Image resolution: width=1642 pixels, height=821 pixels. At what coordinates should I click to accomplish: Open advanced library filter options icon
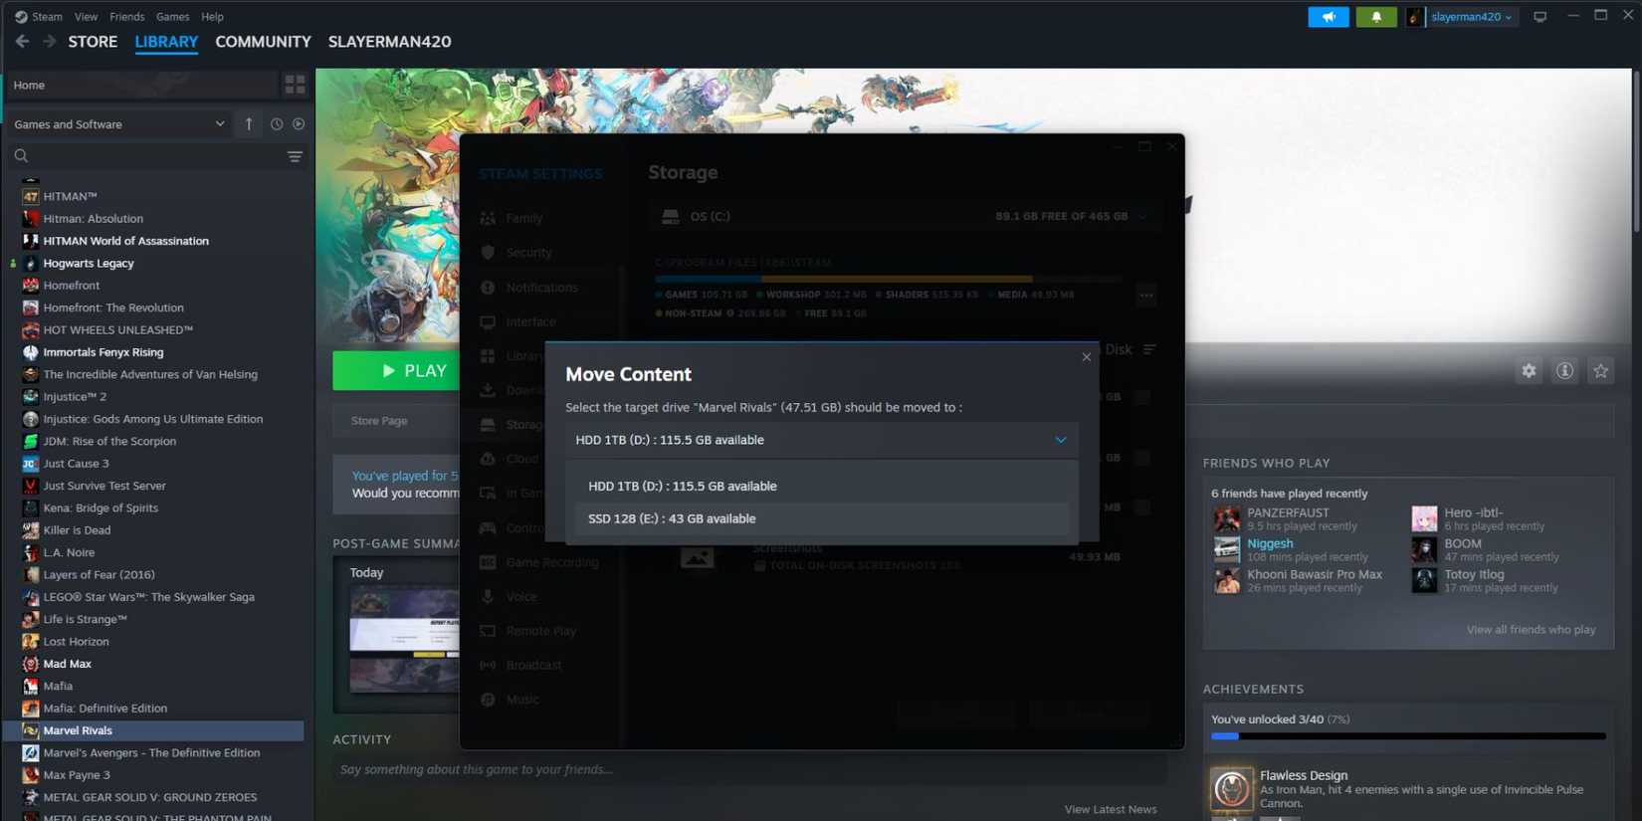coord(295,156)
